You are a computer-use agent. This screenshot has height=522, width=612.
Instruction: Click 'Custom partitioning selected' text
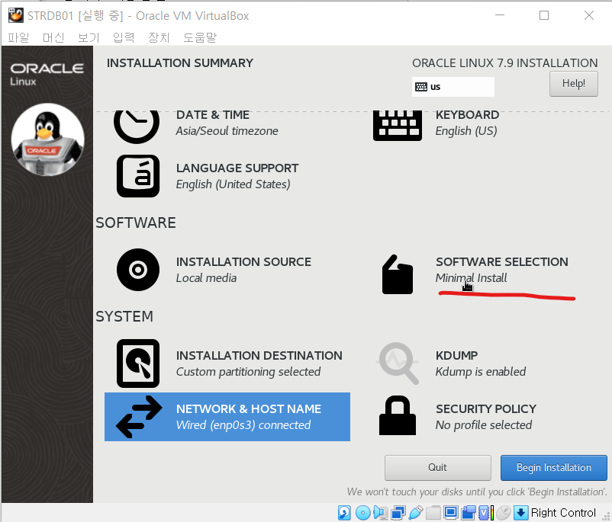[248, 372]
